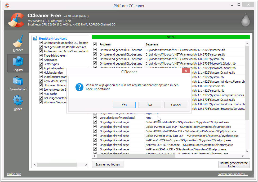This screenshot has width=258, height=182.
Task: Click the title bar CCleaner app icon
Action: click(x=7, y=6)
